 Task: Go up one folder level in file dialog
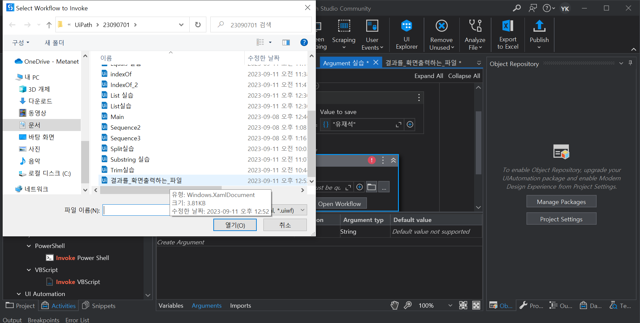(49, 25)
